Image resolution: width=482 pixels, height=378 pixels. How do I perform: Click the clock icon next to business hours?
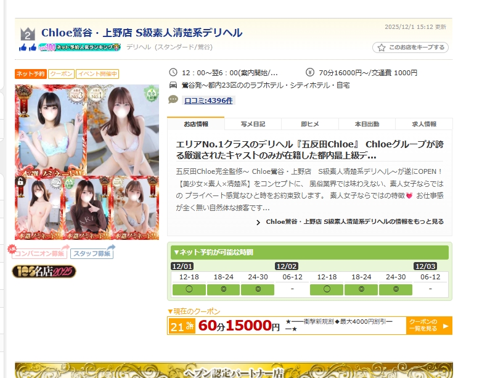coord(173,72)
